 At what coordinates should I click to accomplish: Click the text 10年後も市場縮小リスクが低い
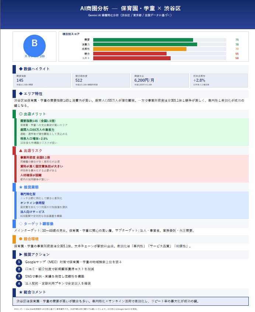[x=39, y=143]
